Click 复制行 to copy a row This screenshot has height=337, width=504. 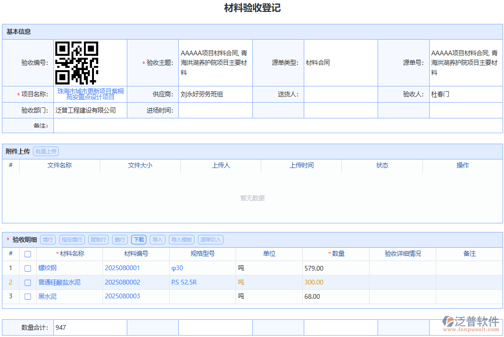(x=98, y=240)
